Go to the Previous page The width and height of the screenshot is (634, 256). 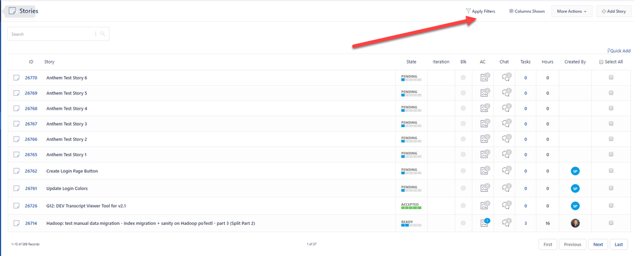coord(572,245)
